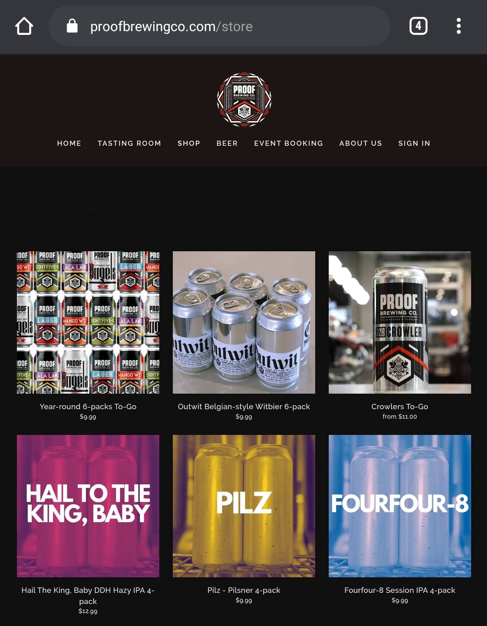487x626 pixels.
Task: Open the BEER navigation item
Action: (227, 143)
